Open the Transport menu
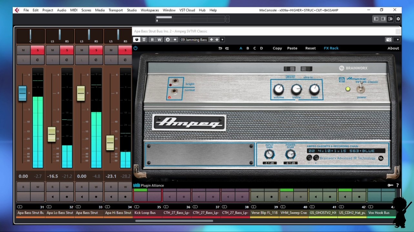Screen dimensions: 414x232 click(116, 10)
